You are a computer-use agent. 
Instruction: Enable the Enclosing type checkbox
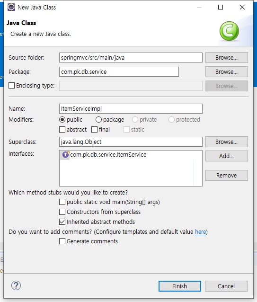(x=11, y=85)
